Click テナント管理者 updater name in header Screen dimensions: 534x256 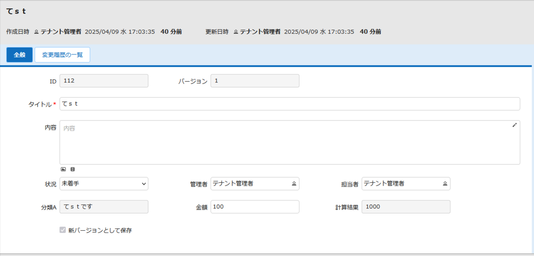260,32
